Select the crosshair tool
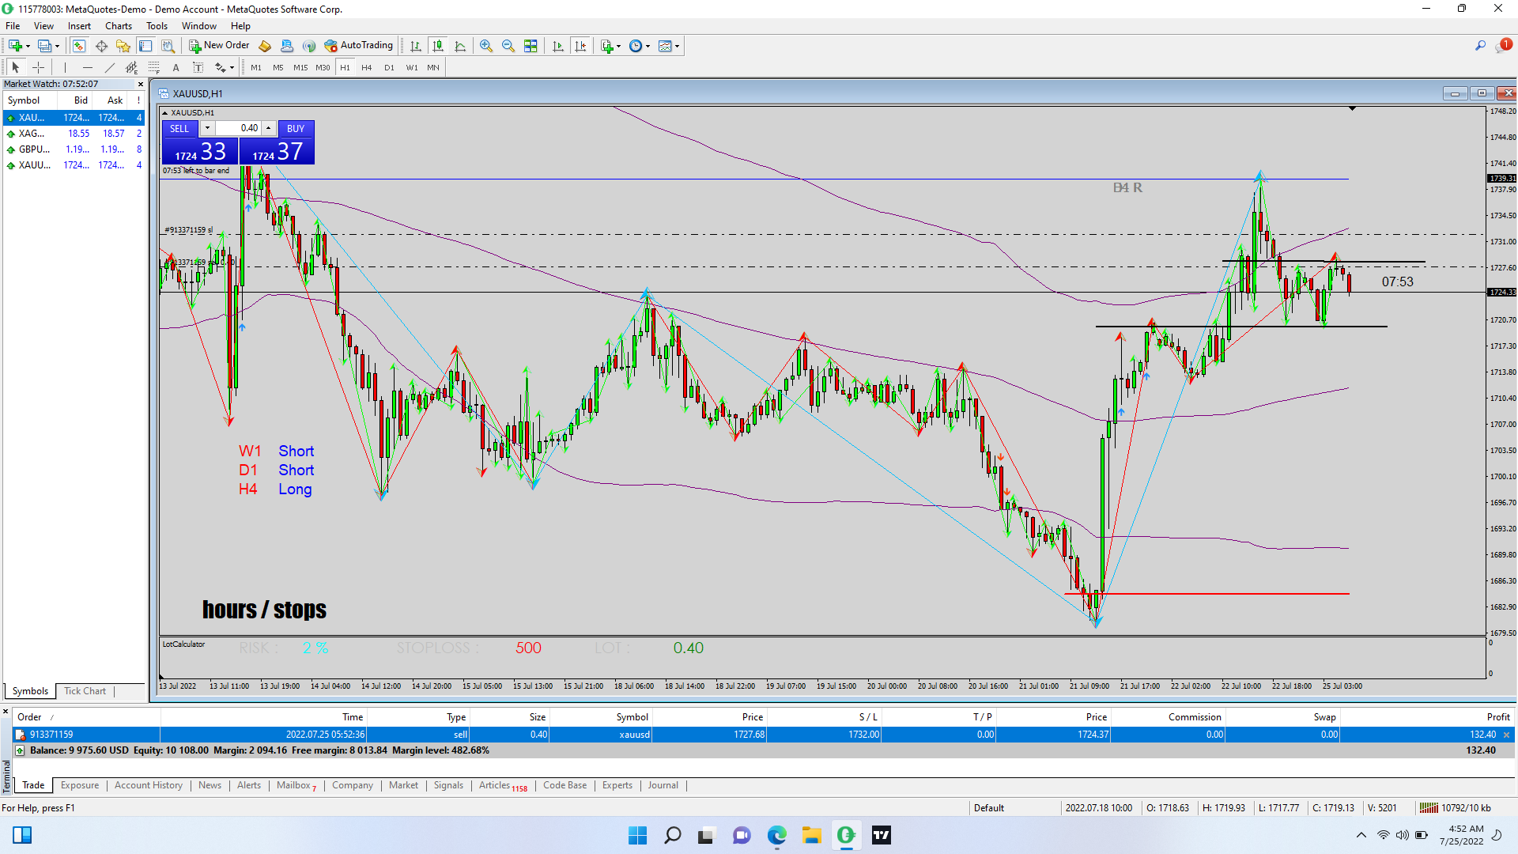Viewport: 1518px width, 854px height. [38, 67]
